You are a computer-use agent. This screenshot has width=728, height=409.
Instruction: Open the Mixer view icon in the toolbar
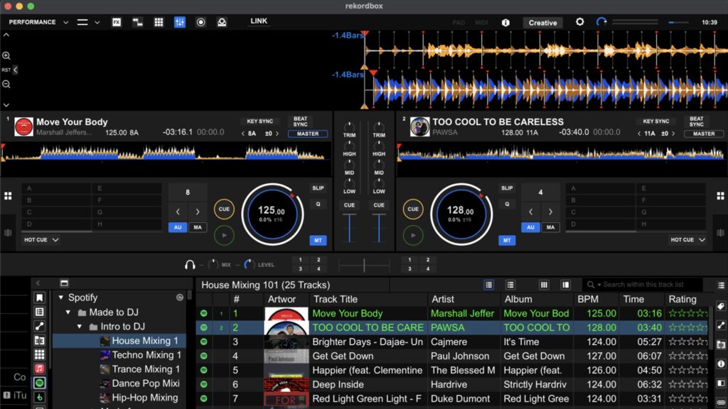click(x=179, y=22)
